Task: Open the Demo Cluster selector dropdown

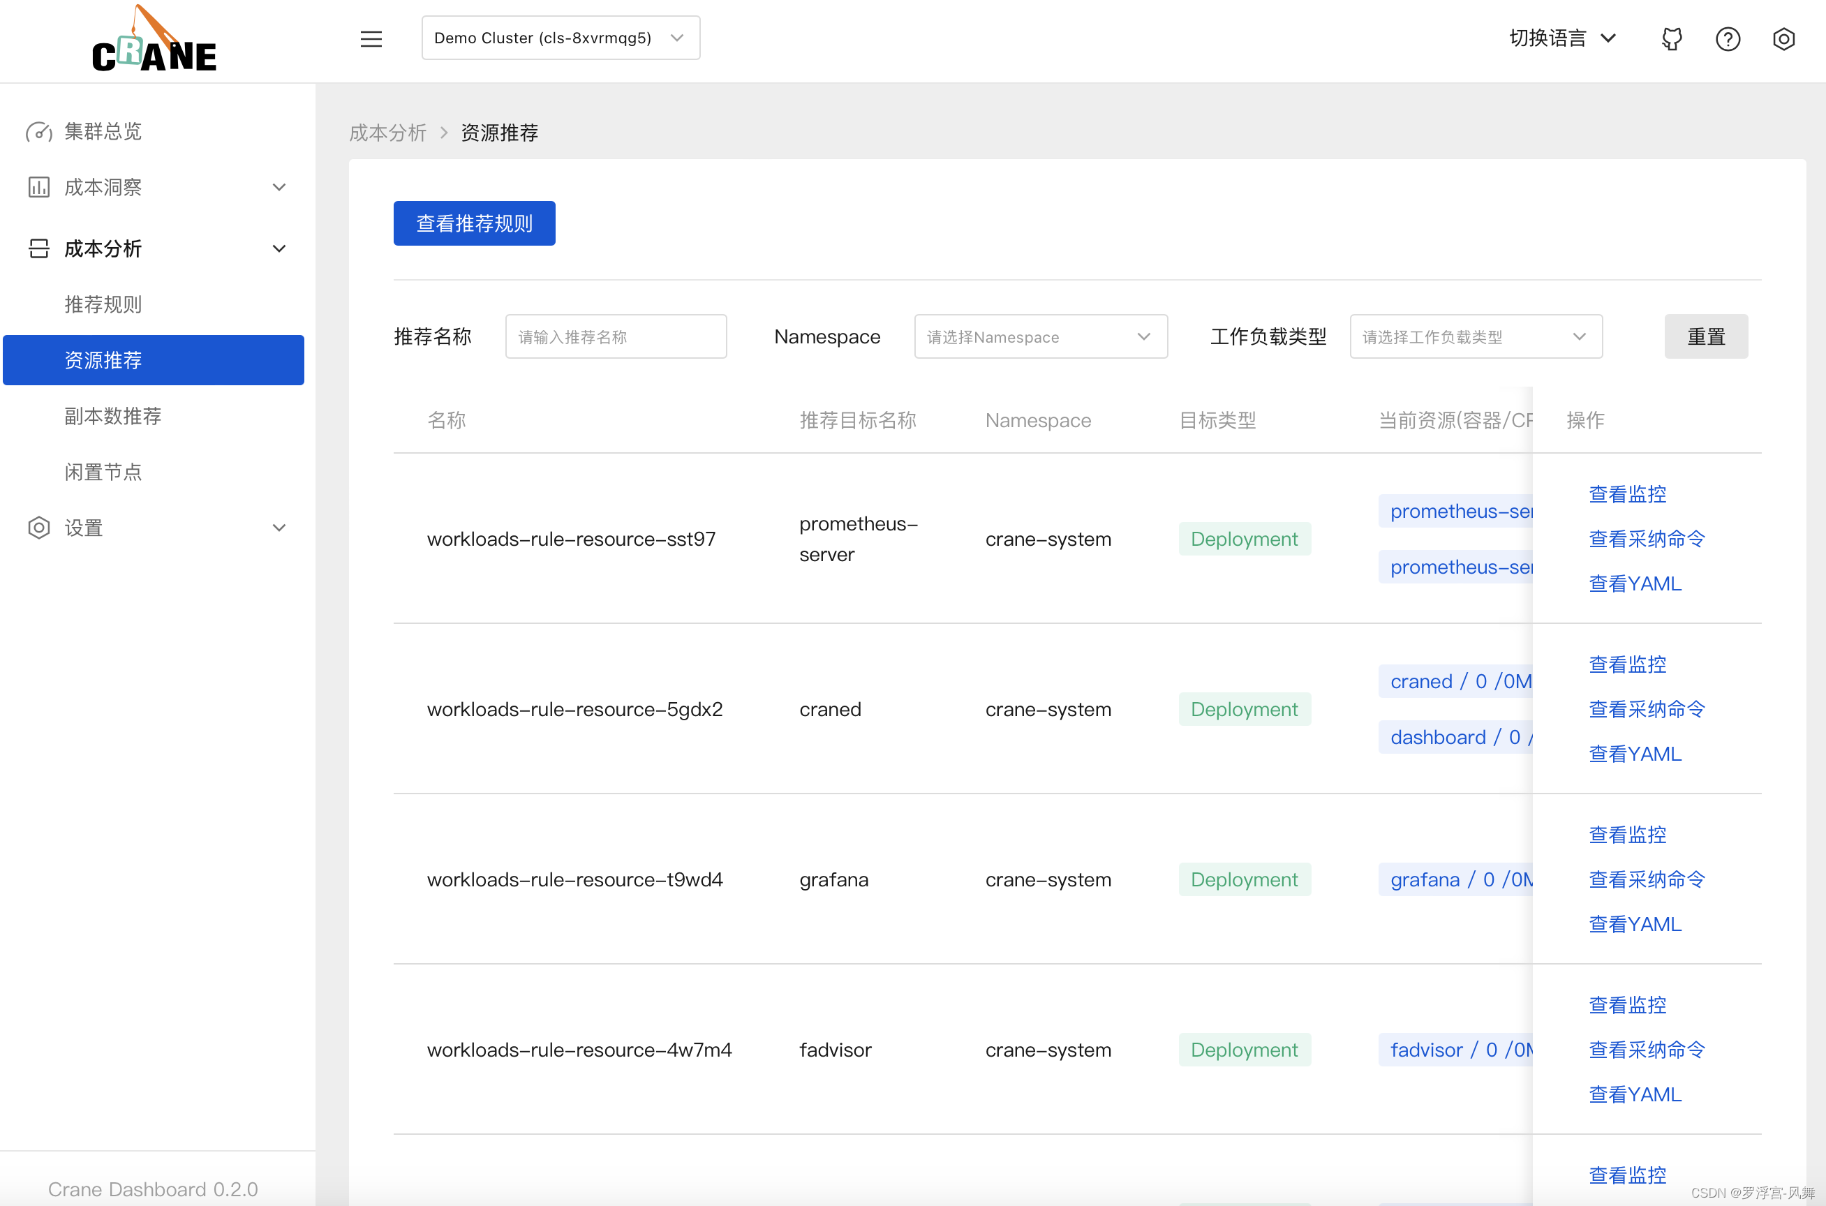Action: click(561, 38)
